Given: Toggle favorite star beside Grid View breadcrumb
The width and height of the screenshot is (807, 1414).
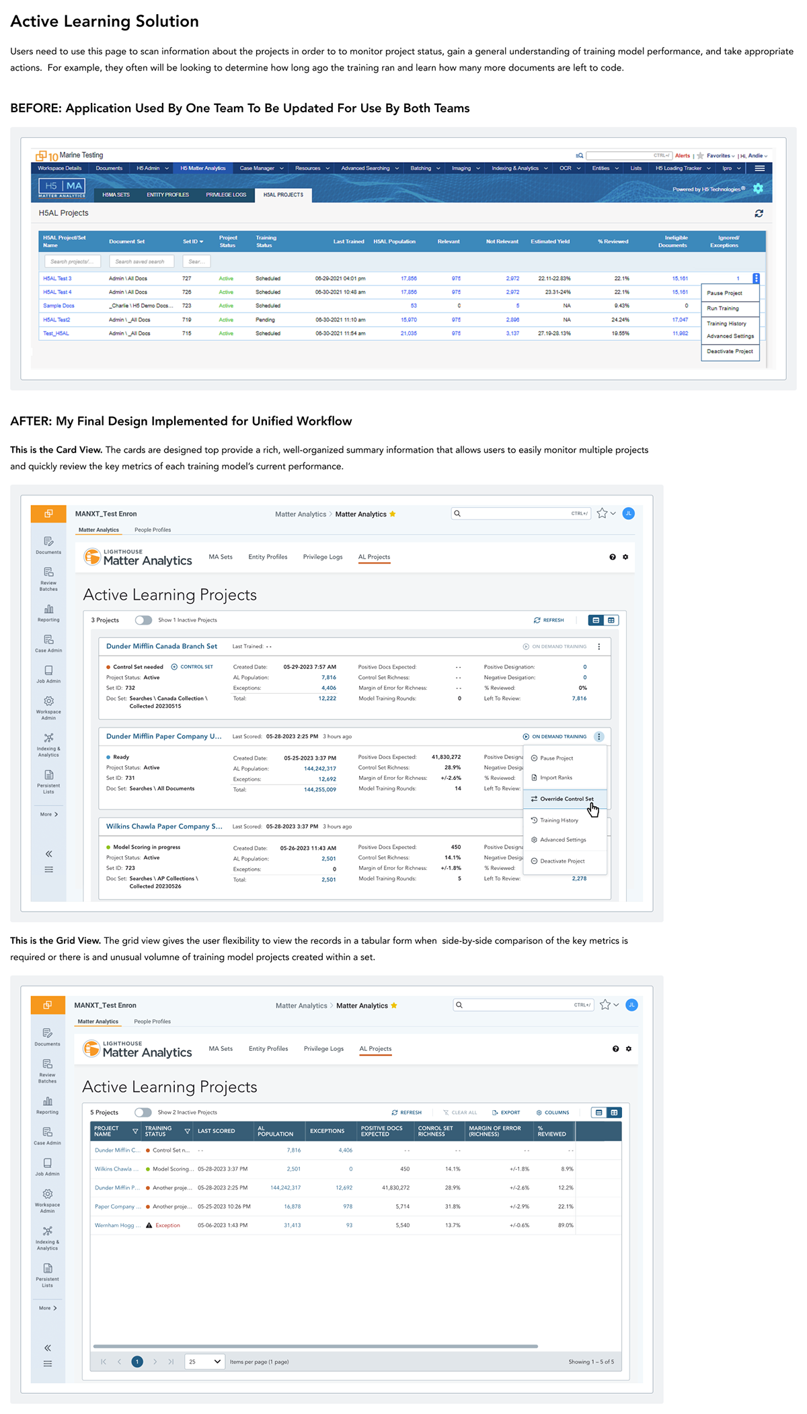Looking at the screenshot, I should pos(394,1005).
